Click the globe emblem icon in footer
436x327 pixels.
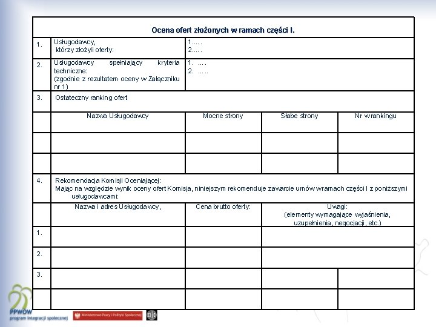[x=152, y=315]
